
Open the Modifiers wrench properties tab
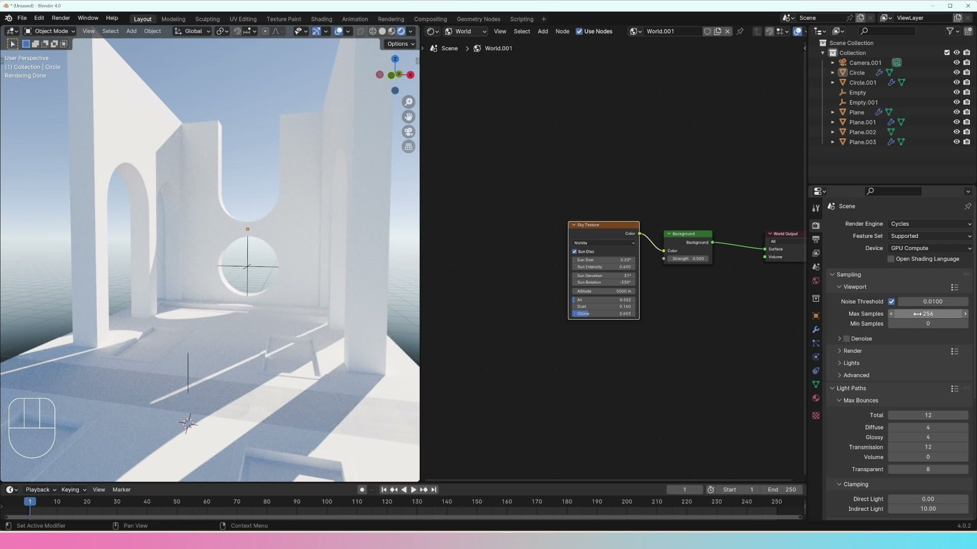click(816, 329)
